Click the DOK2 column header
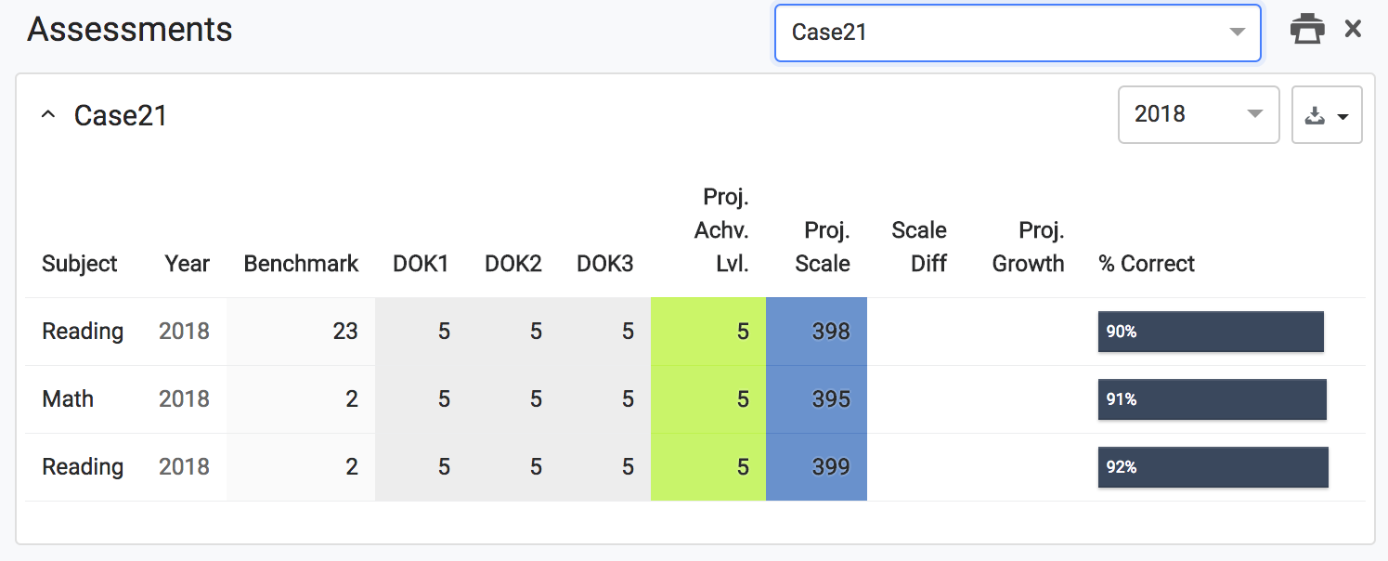This screenshot has width=1388, height=561. 512,264
